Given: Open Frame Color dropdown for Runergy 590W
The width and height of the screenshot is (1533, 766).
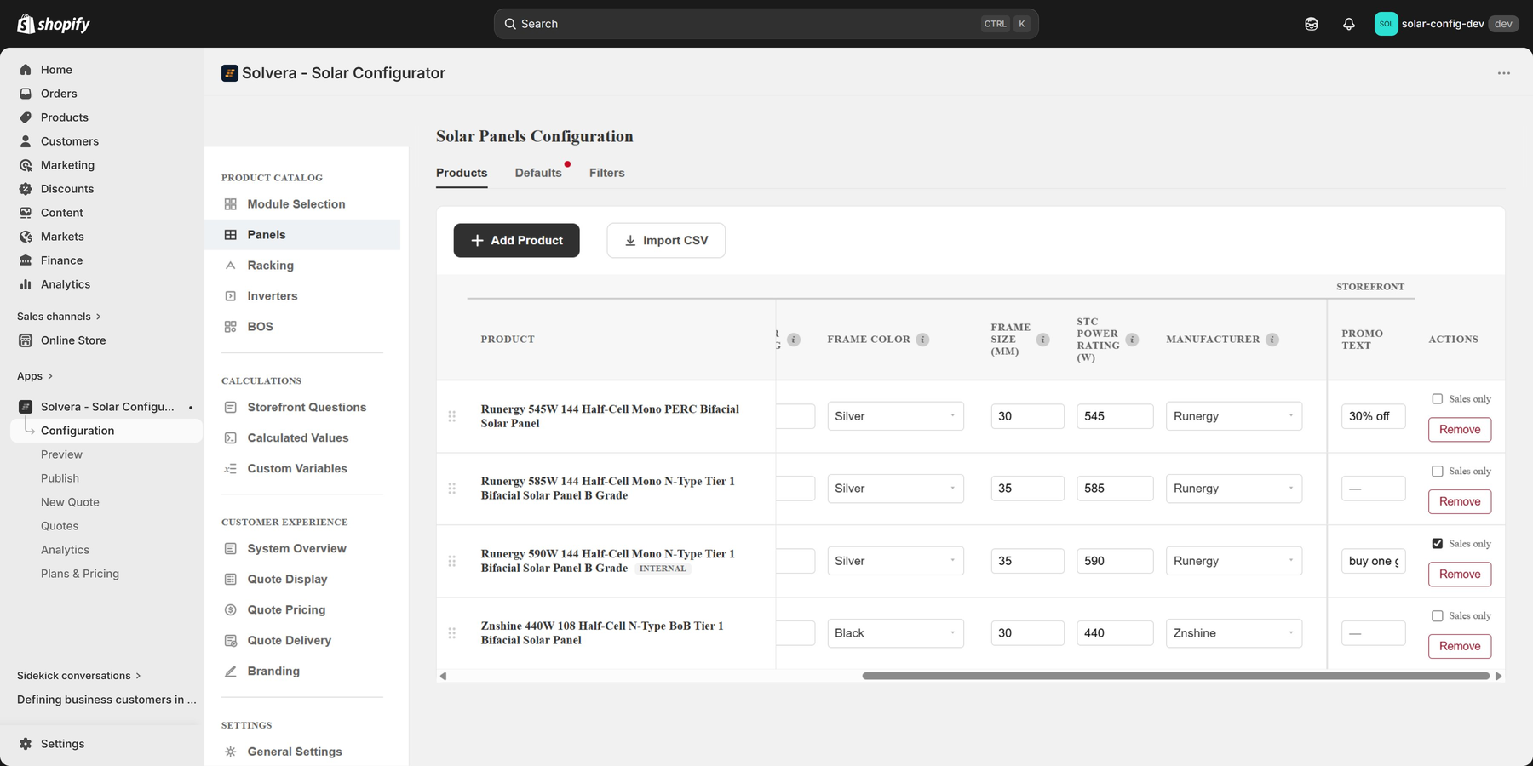Looking at the screenshot, I should 895,561.
